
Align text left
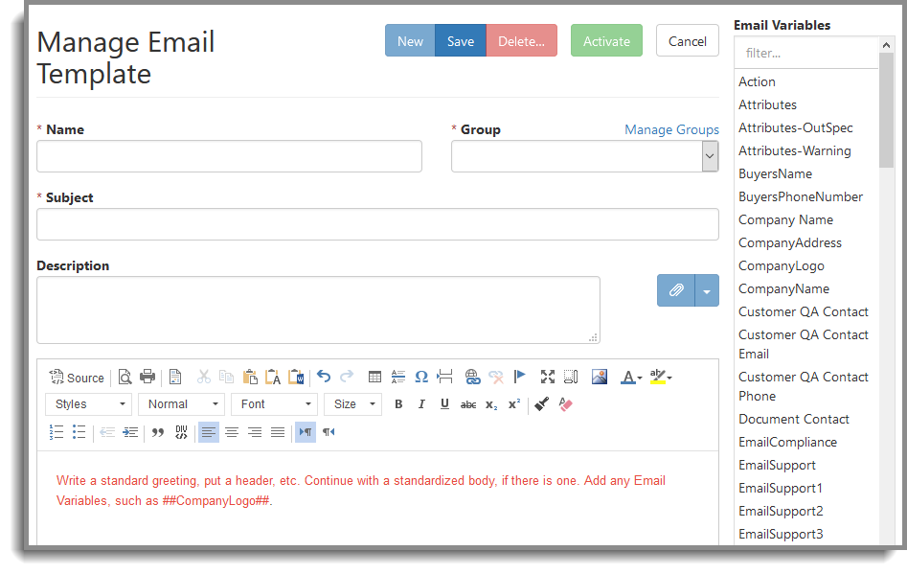209,431
